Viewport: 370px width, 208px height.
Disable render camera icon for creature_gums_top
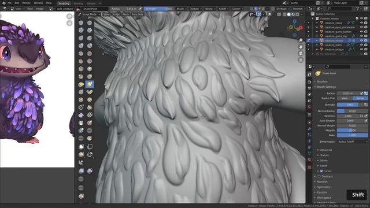366,36
